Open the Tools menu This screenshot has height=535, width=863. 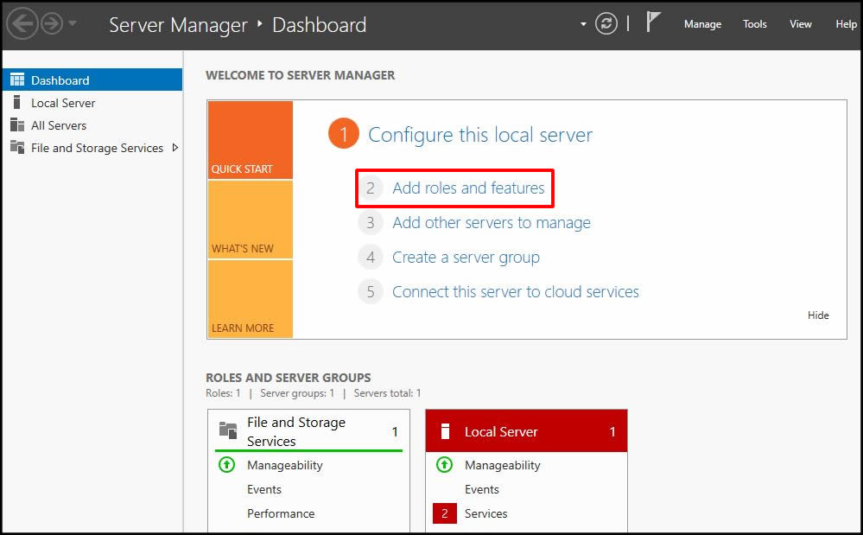(x=754, y=24)
